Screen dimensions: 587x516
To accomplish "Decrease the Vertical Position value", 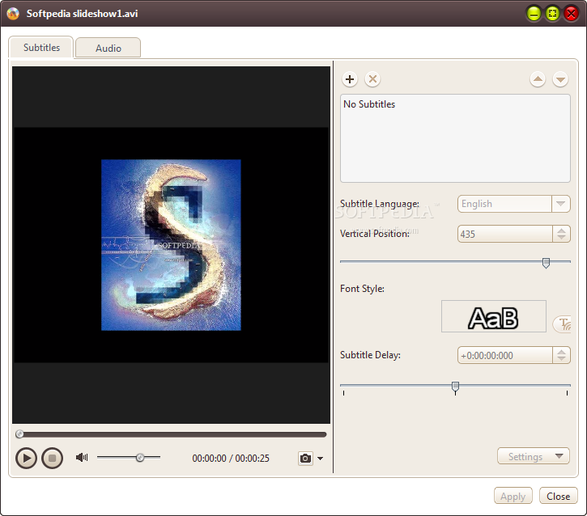I will (561, 238).
